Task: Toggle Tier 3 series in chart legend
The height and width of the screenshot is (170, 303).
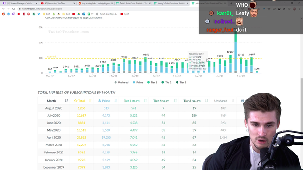Action: coord(181,82)
